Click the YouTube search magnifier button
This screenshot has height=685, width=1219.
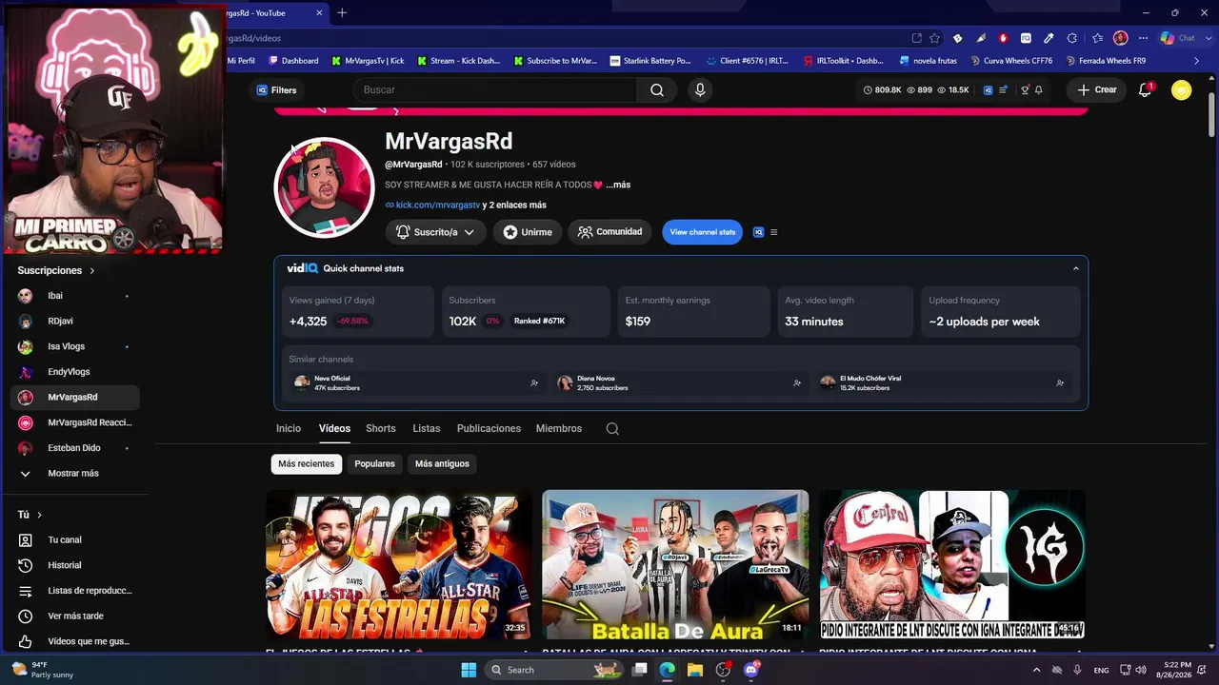coord(657,89)
